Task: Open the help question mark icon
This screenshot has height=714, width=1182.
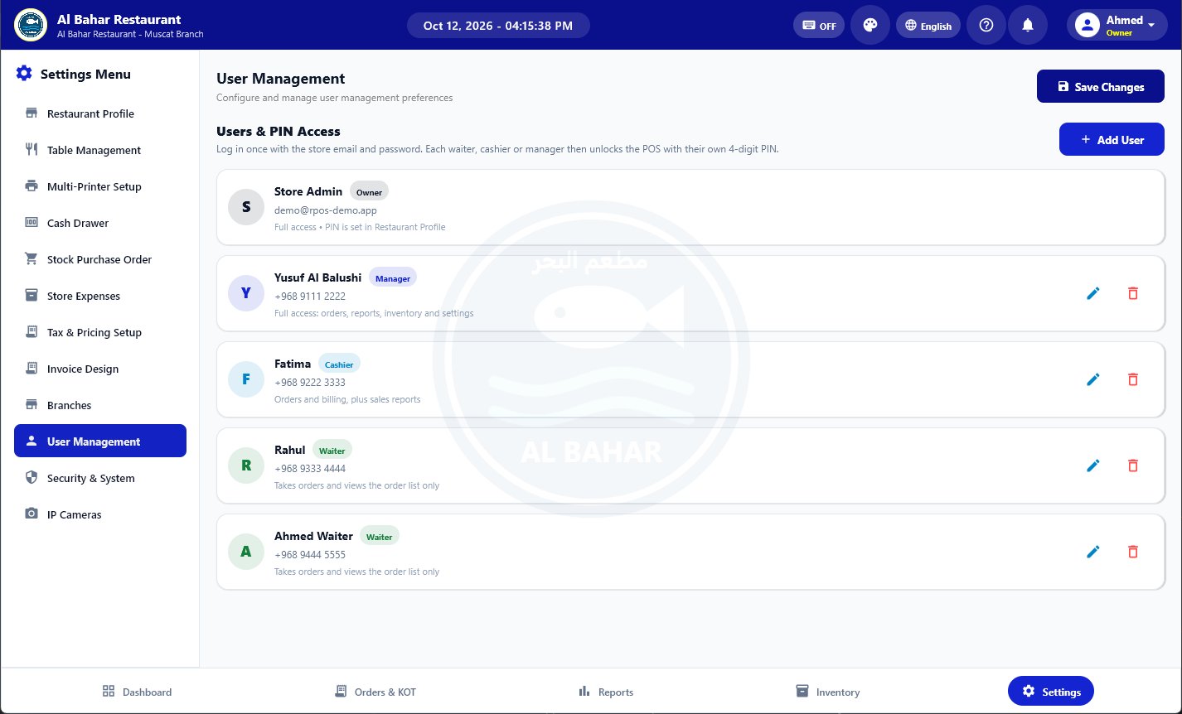Action: (x=986, y=25)
